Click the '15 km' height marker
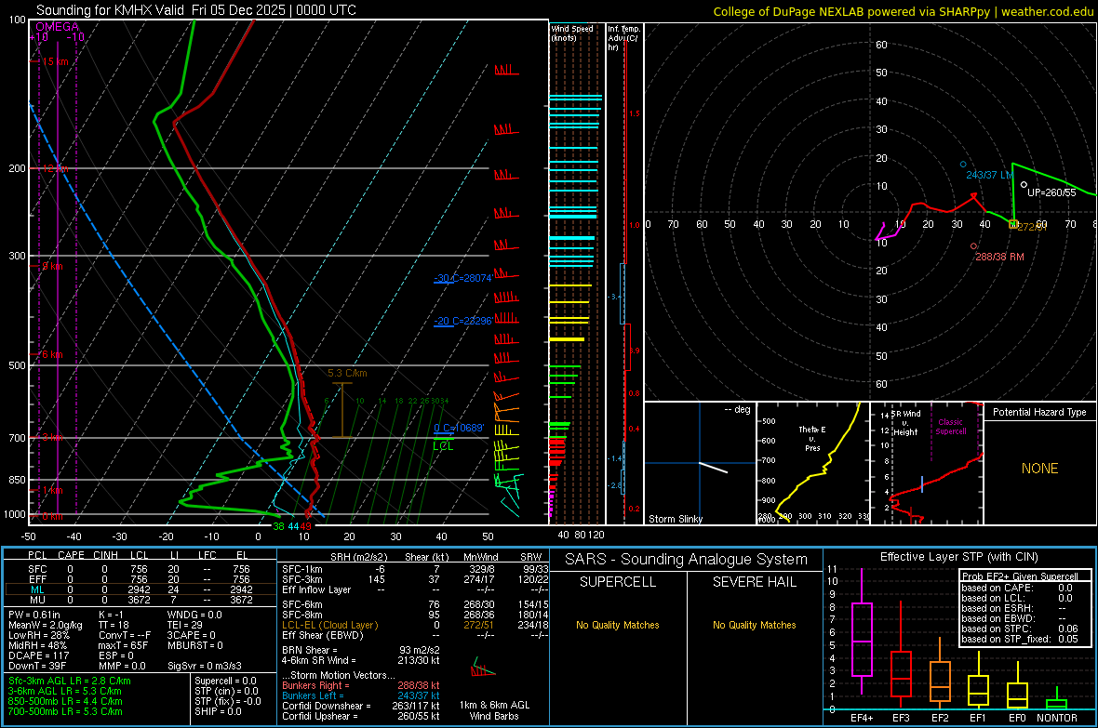The image size is (1098, 728). coord(55,61)
